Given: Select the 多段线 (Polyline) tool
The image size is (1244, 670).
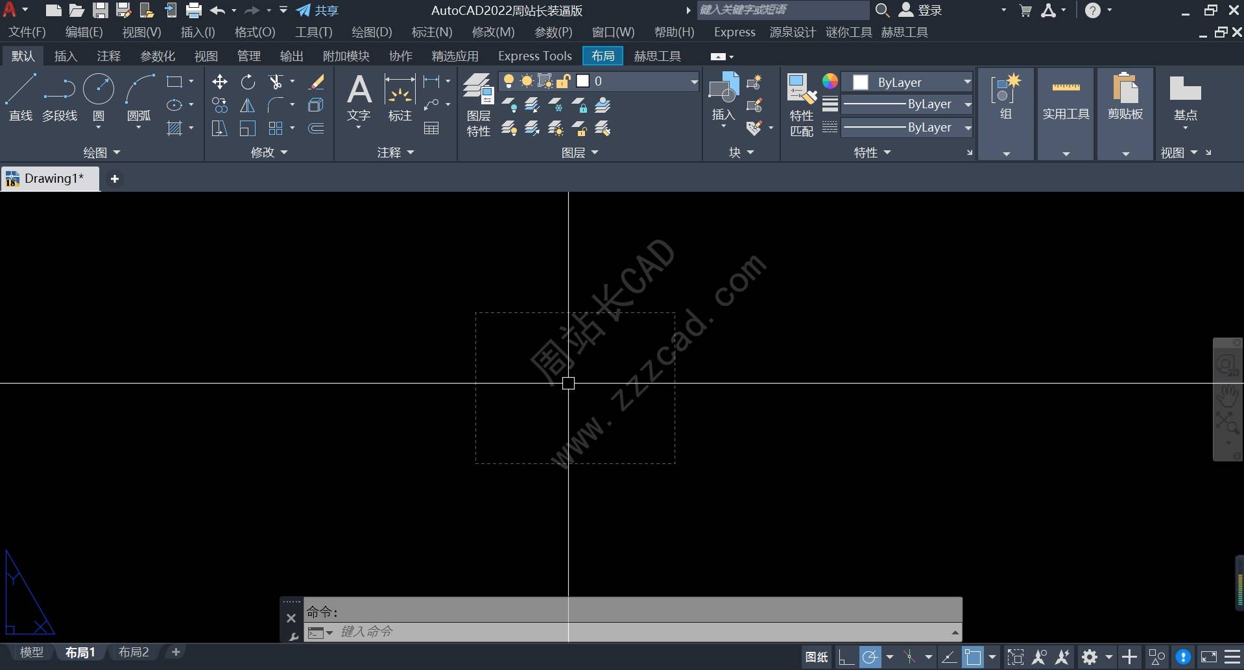Looking at the screenshot, I should tap(59, 97).
